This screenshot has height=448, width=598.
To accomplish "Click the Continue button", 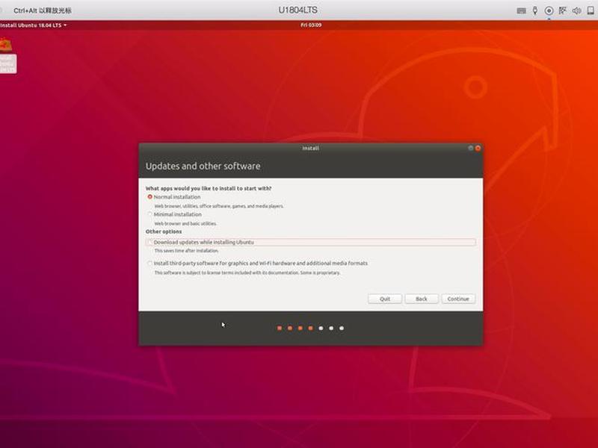I will coord(458,299).
